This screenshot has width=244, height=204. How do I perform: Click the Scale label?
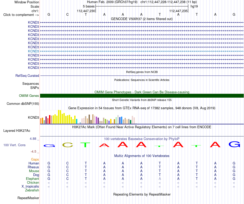(35, 6)
